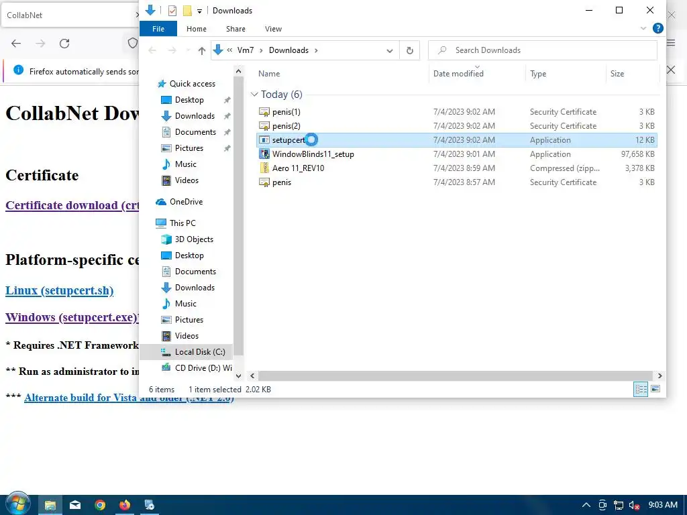Click the New folder icon in title bar

pos(187,11)
